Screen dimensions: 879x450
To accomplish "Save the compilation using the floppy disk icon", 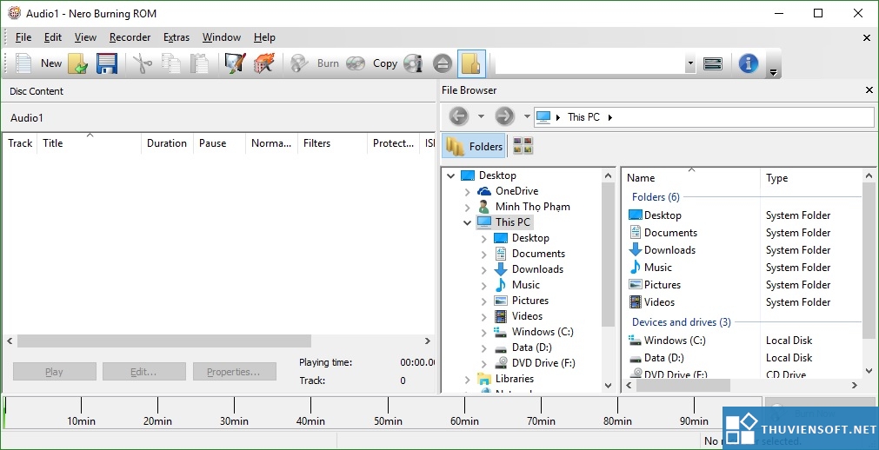I will click(x=107, y=63).
